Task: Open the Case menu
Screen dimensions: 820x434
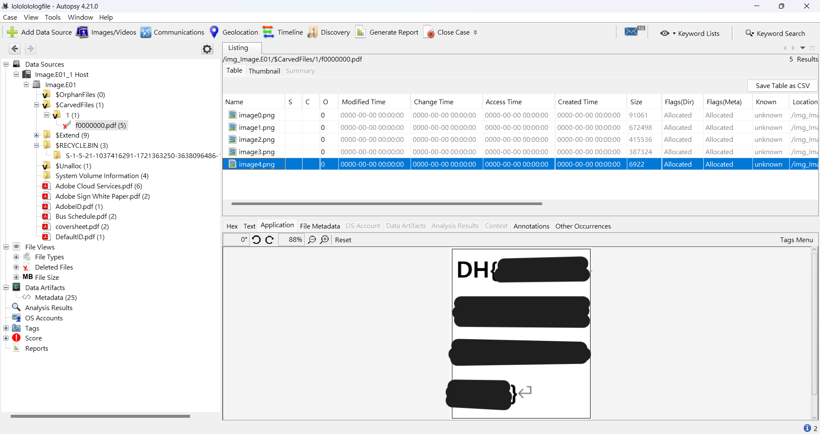Action: pos(10,18)
